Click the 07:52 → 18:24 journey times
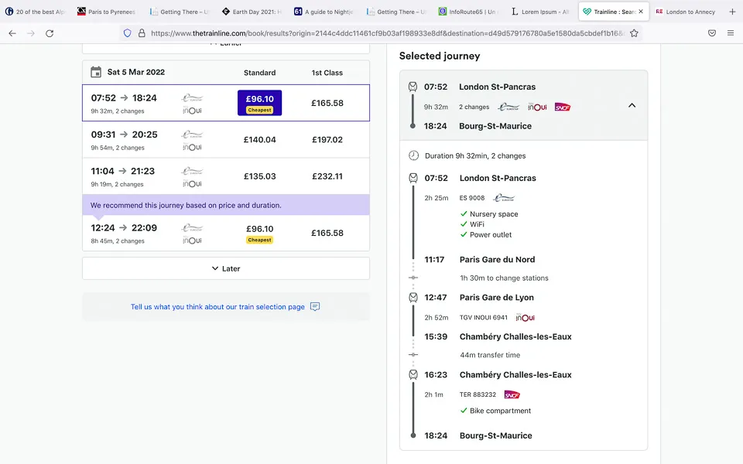 (x=124, y=97)
